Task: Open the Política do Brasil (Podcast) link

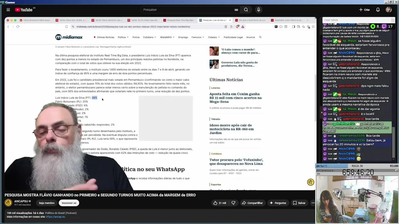Action: pos(61,213)
